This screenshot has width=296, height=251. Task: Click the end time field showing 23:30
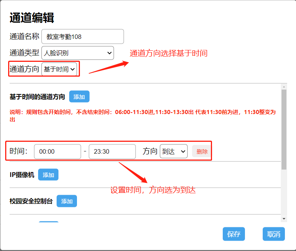(x=112, y=152)
